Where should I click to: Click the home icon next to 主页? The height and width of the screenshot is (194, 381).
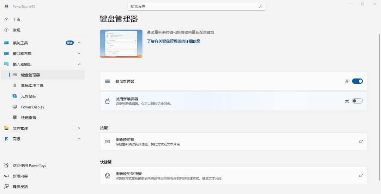point(7,19)
